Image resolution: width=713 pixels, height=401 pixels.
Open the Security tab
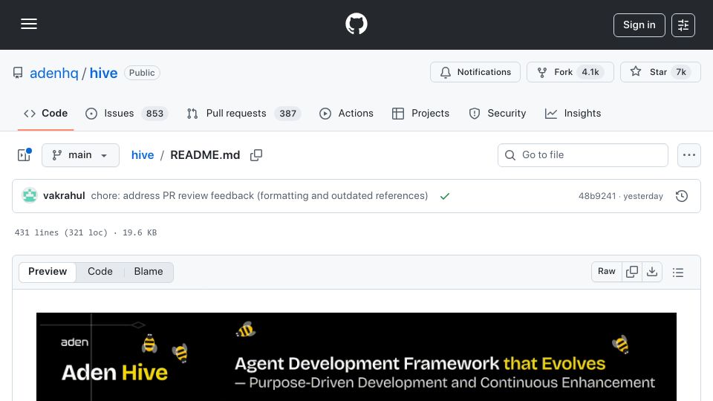coord(498,113)
